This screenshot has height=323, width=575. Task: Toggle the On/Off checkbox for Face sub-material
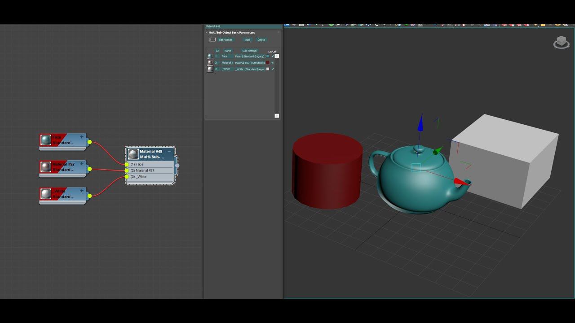point(272,56)
